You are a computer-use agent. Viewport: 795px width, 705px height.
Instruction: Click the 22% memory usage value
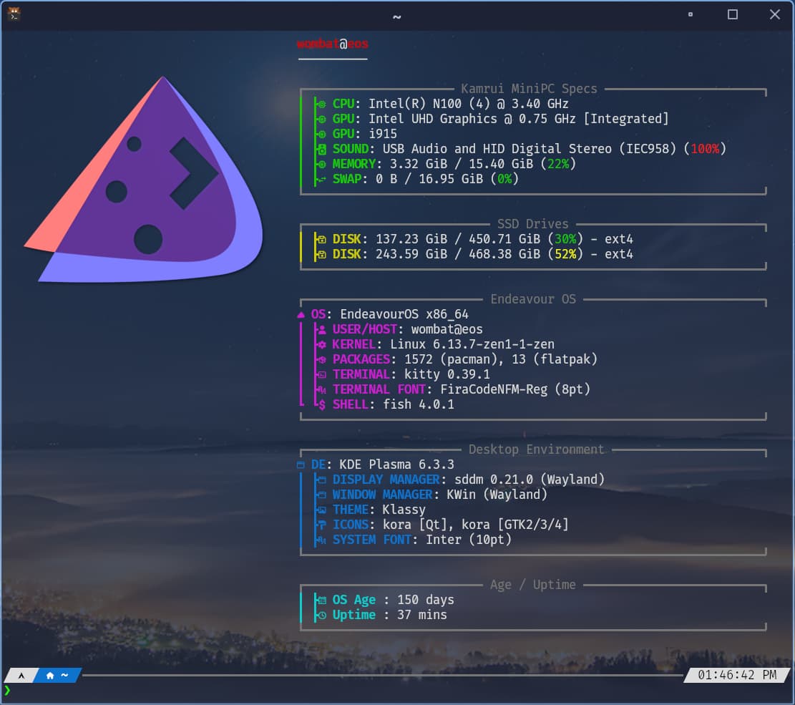[x=557, y=165]
